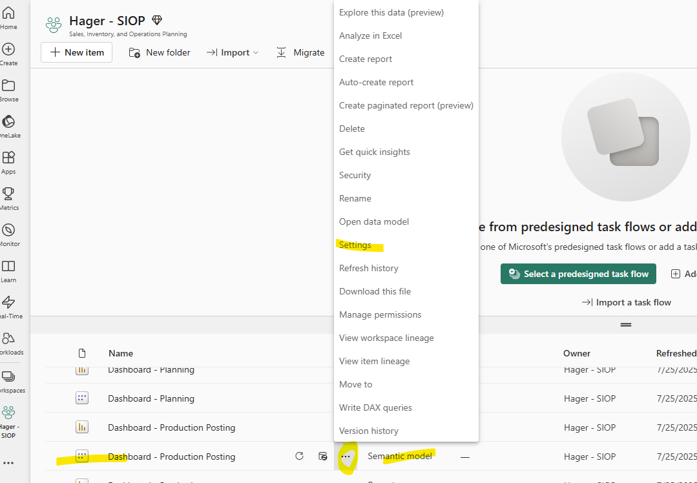Choose Create paginated report (preview)
The width and height of the screenshot is (697, 483).
[x=406, y=105]
